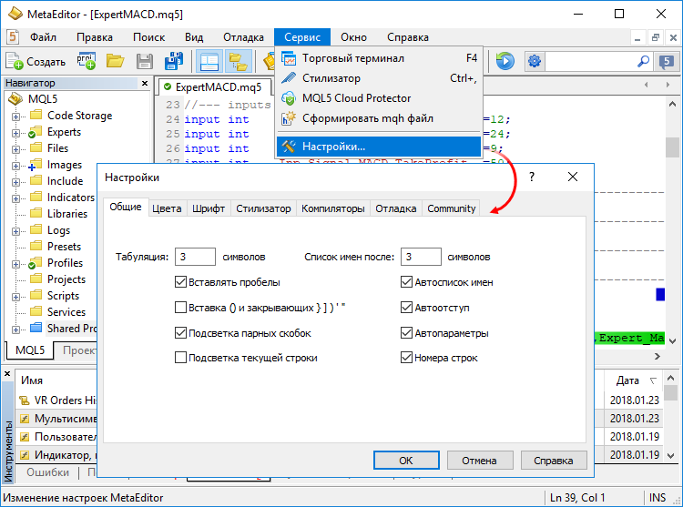Click the icon beside Мультисимв row
This screenshot has height=507, width=683.
[x=25, y=419]
